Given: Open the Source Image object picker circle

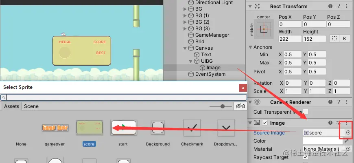Looking at the screenshot, I should (348, 133).
